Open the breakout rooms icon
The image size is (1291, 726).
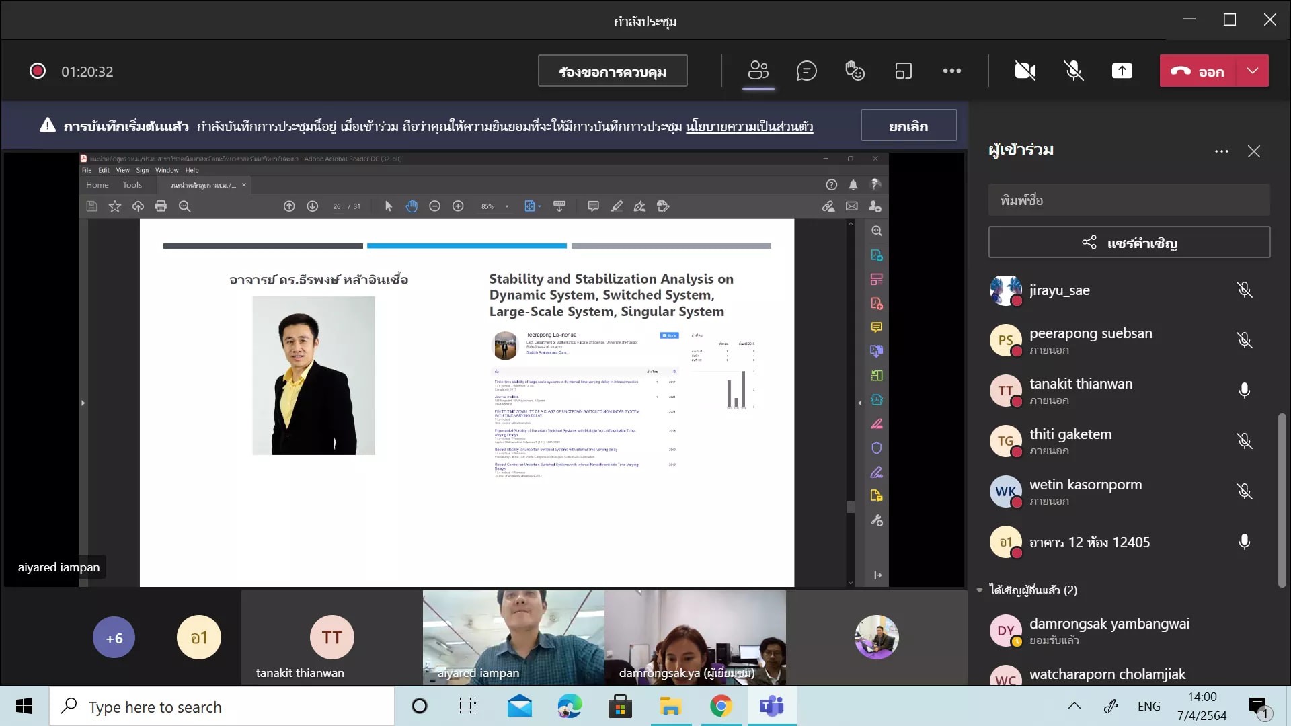tap(903, 71)
